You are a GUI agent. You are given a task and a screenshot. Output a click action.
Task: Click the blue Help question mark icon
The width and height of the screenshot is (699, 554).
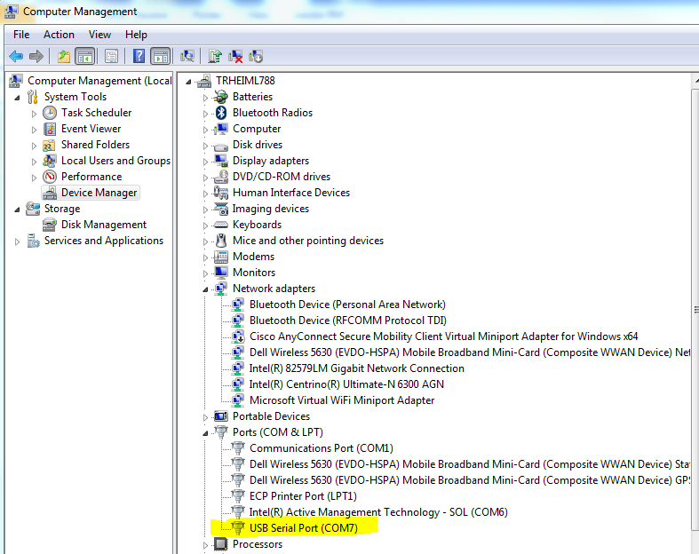tap(139, 57)
